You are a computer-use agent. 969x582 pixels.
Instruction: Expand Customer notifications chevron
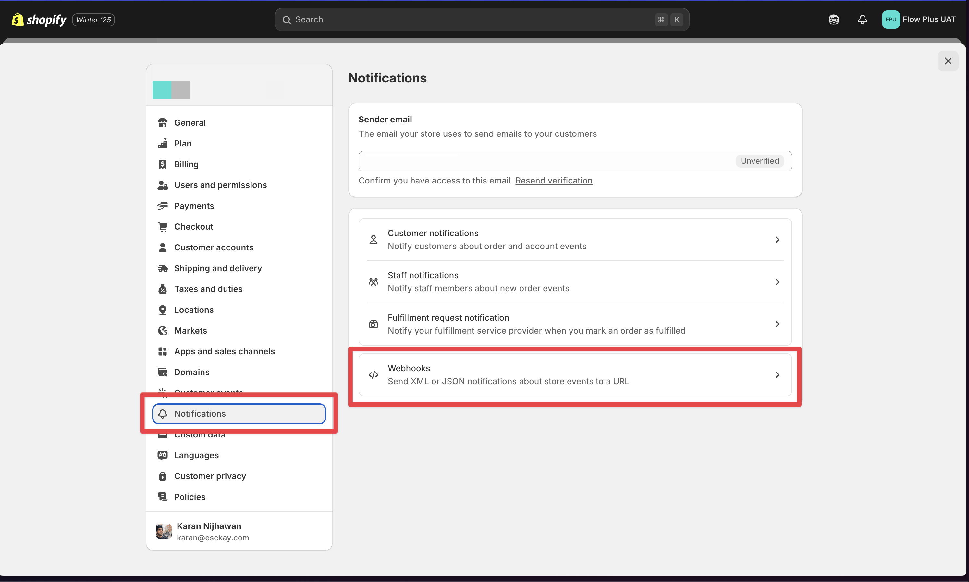coord(777,240)
